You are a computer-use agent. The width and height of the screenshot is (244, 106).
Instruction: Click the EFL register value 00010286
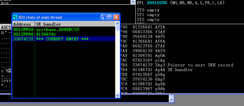pyautogui.click(x=157, y=3)
